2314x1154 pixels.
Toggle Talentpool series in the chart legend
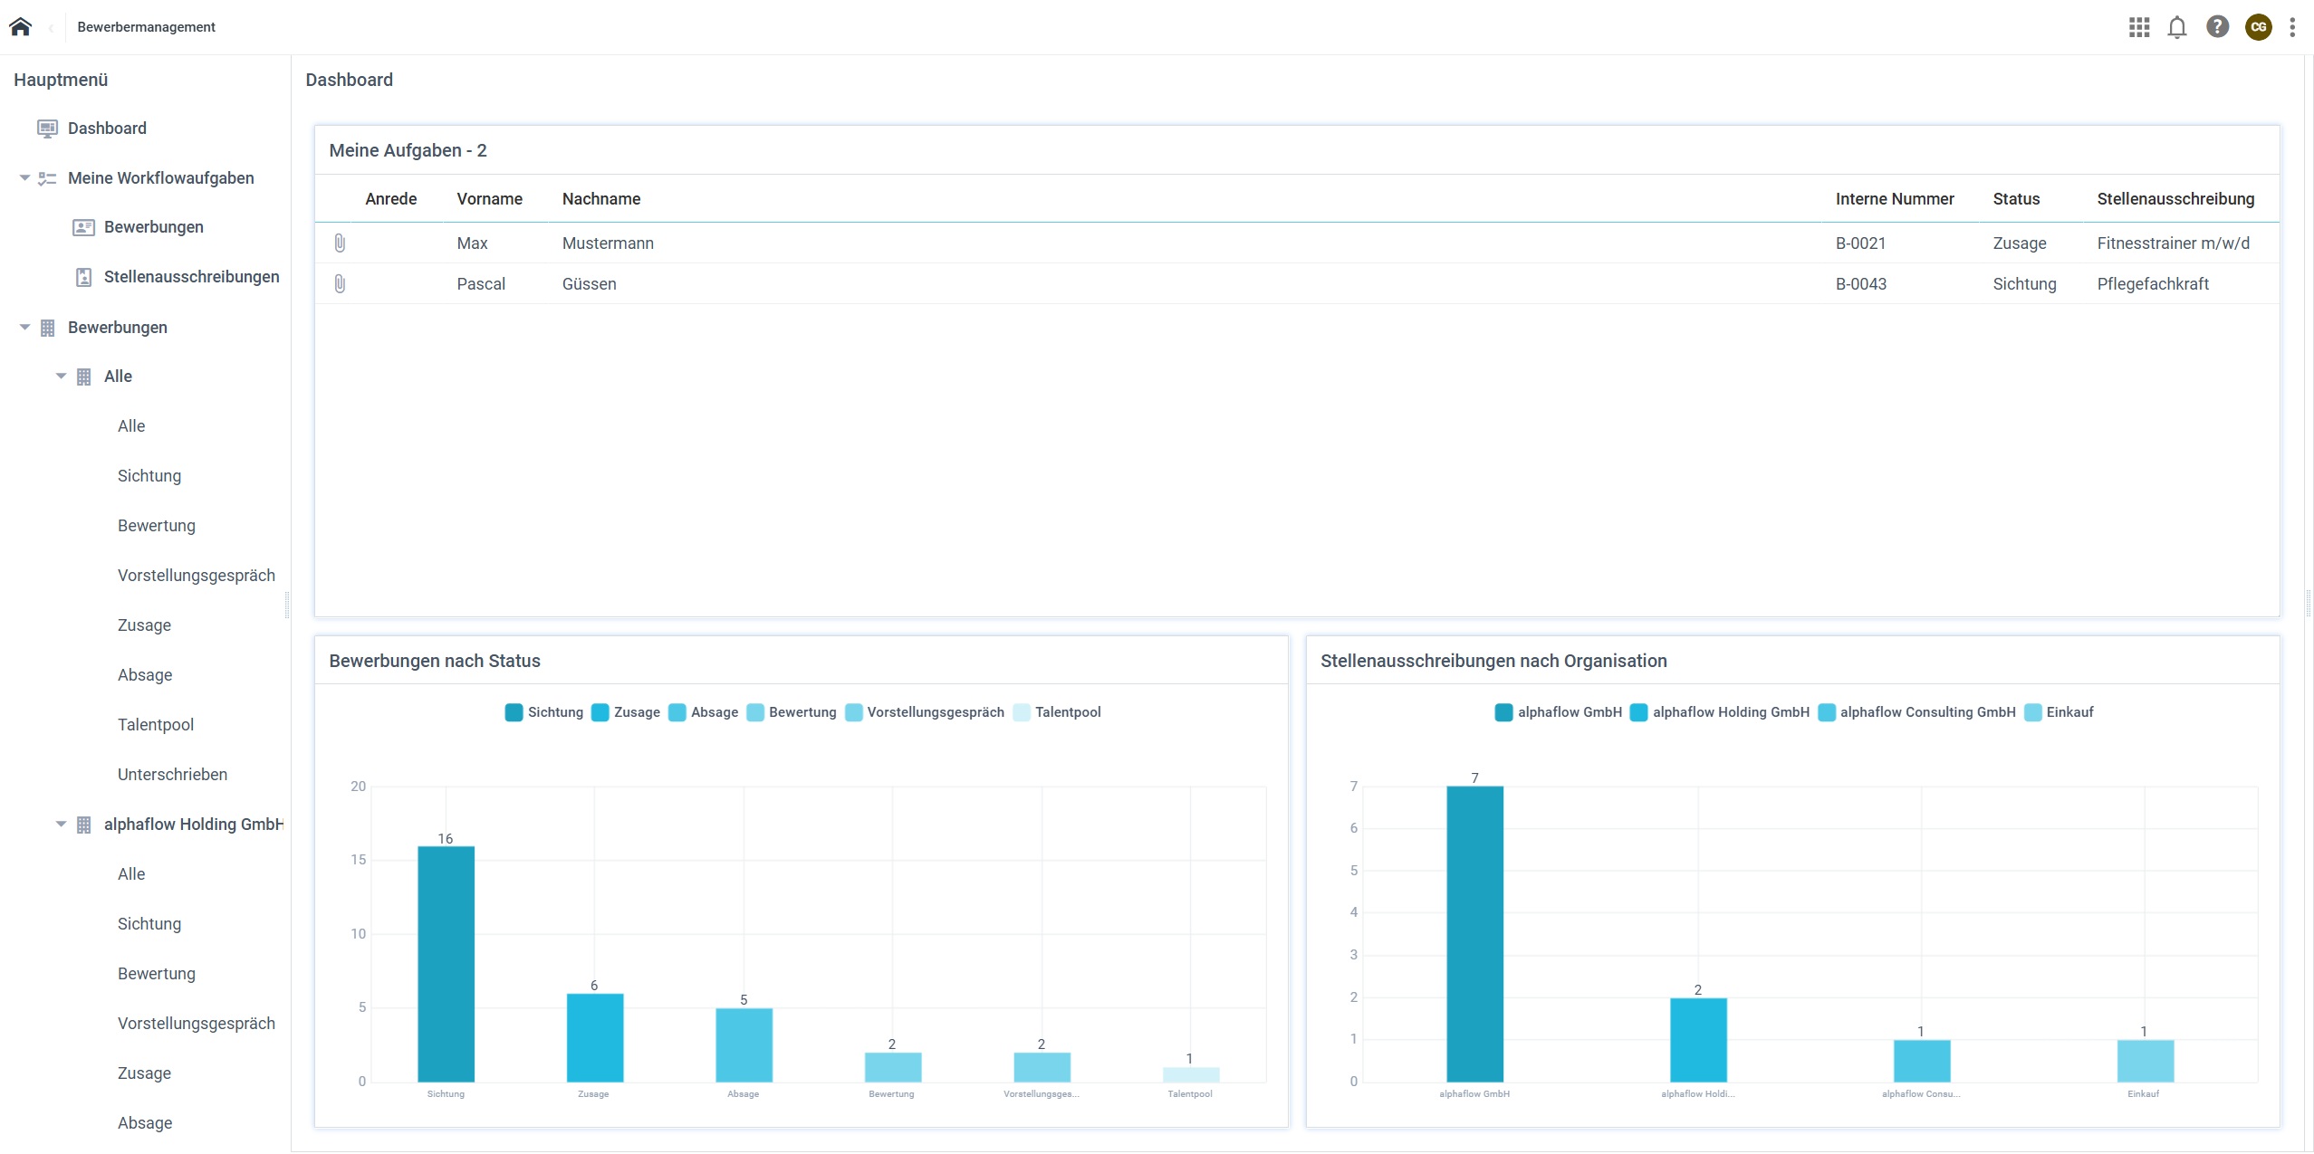coord(1057,712)
